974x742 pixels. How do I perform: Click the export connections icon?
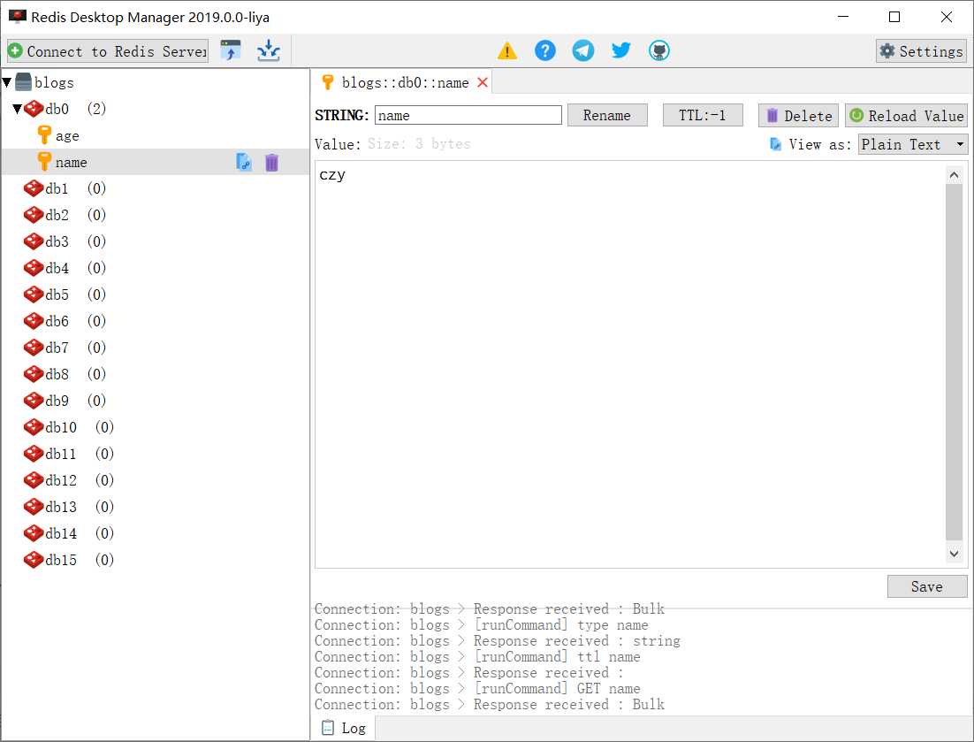tap(269, 50)
